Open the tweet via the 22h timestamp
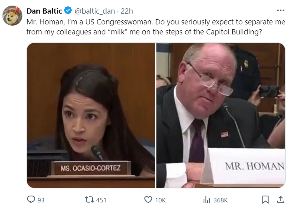Image resolution: width=290 pixels, height=210 pixels. 127,11
